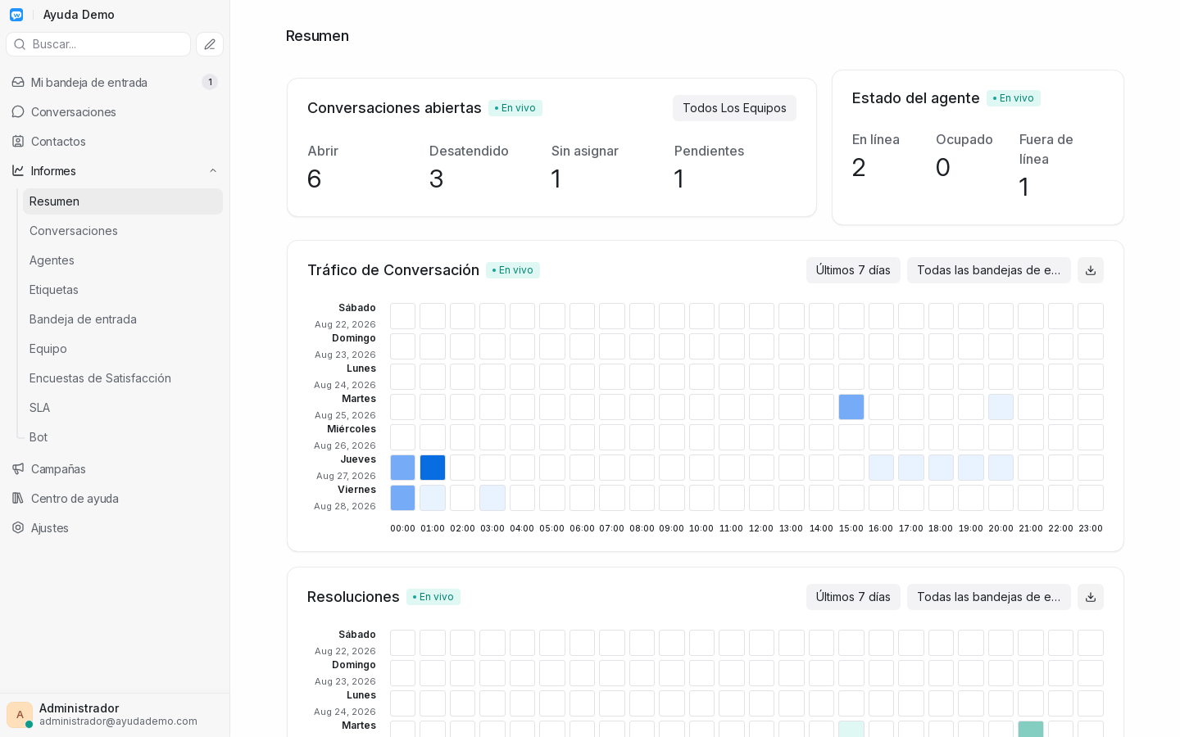Image resolution: width=1180 pixels, height=737 pixels.
Task: Open the Centro de ayuda books icon
Action: (18, 498)
